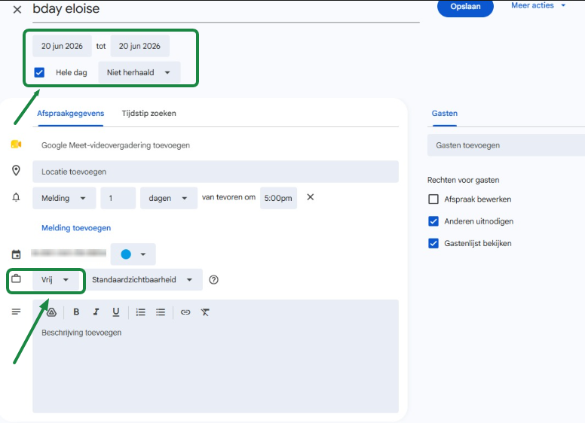Screen dimensions: 585x423
Task: Open the Vrij availability dropdown
Action: [x=56, y=280]
